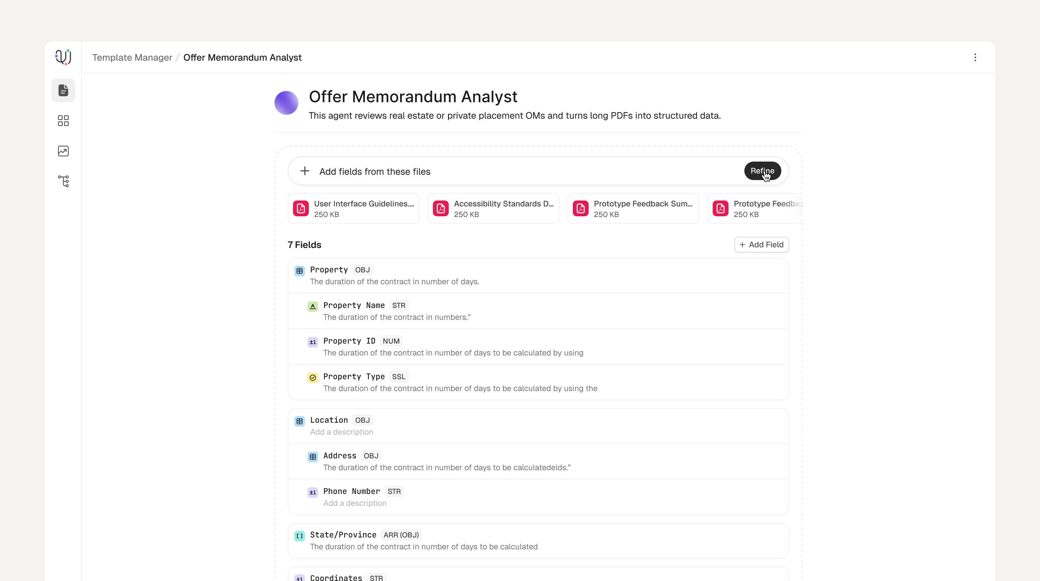Open Accessibility Standards PDF file
Viewport: 1040px width, 581px height.
pyautogui.click(x=493, y=209)
